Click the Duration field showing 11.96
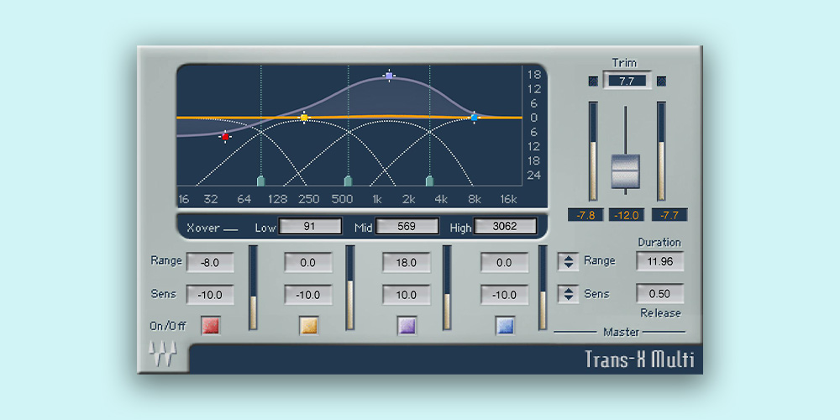840x420 pixels. pos(660,261)
